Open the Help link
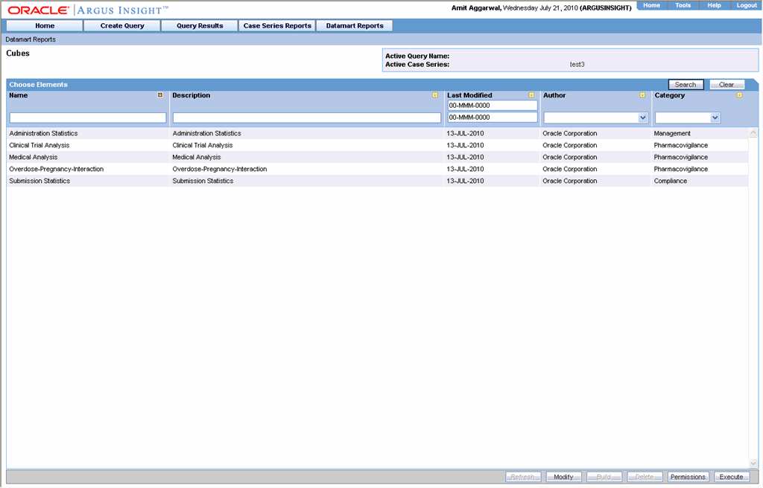The width and height of the screenshot is (763, 488). [x=714, y=5]
